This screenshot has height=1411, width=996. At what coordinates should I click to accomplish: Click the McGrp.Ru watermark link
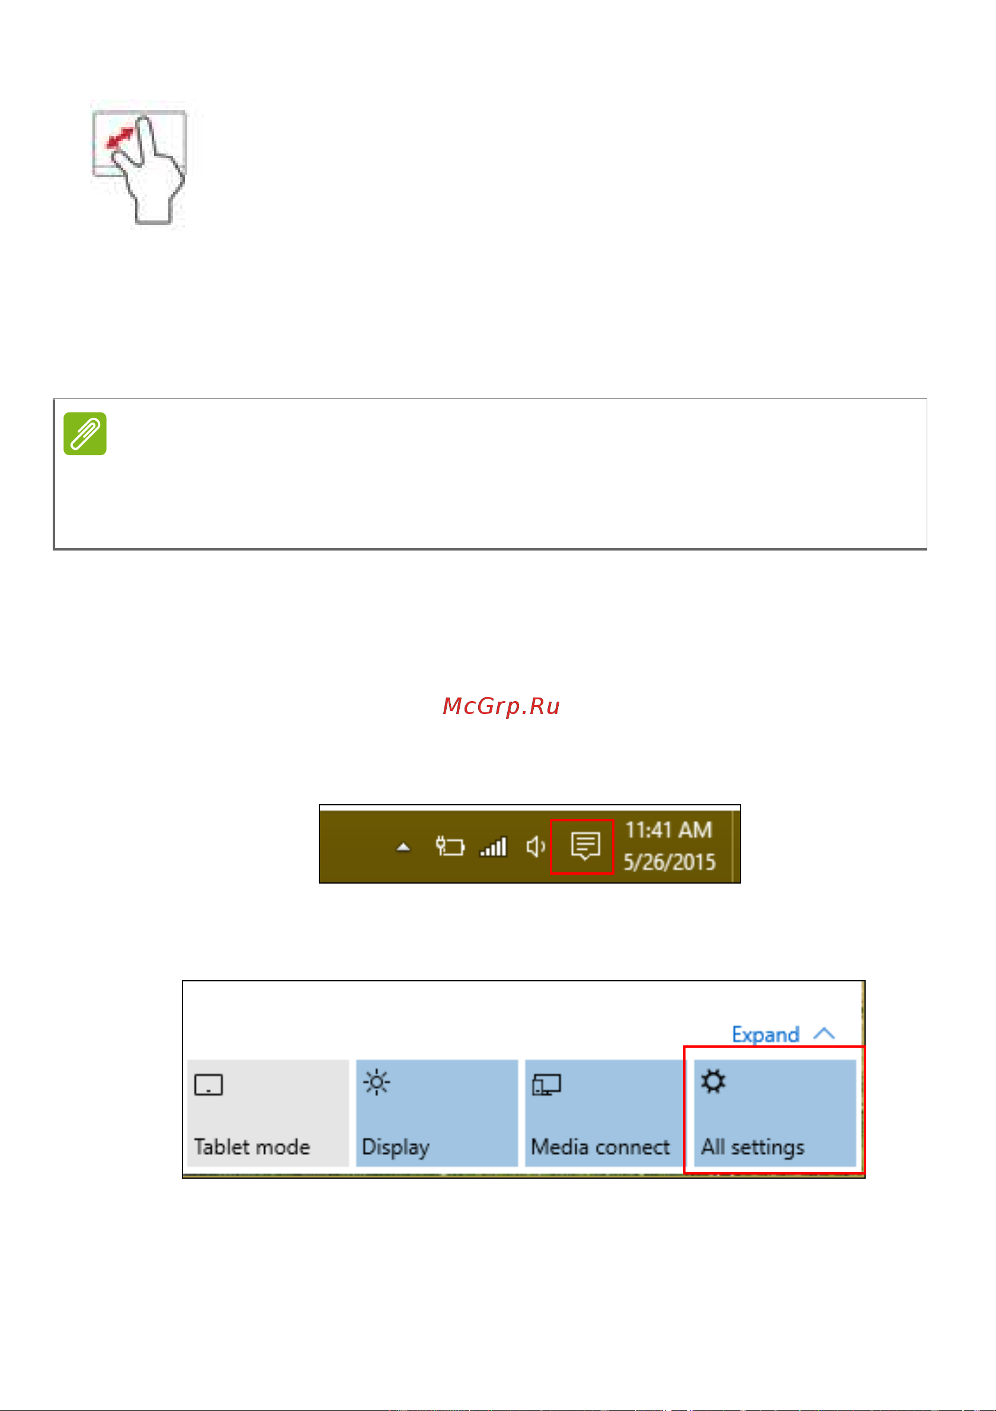(501, 706)
